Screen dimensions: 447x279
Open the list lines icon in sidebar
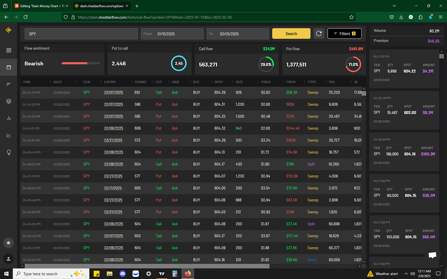[x=9, y=84]
